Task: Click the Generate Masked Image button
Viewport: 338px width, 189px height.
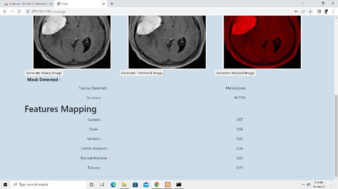Action: click(235, 73)
